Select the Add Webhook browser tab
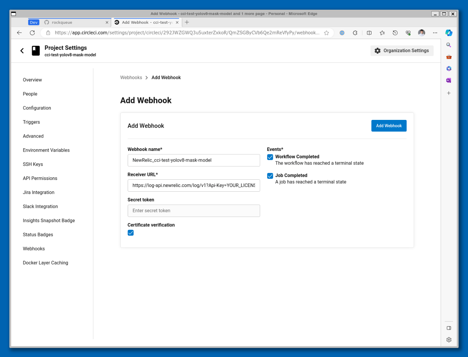Screen dimensions: 468x357 147,22
